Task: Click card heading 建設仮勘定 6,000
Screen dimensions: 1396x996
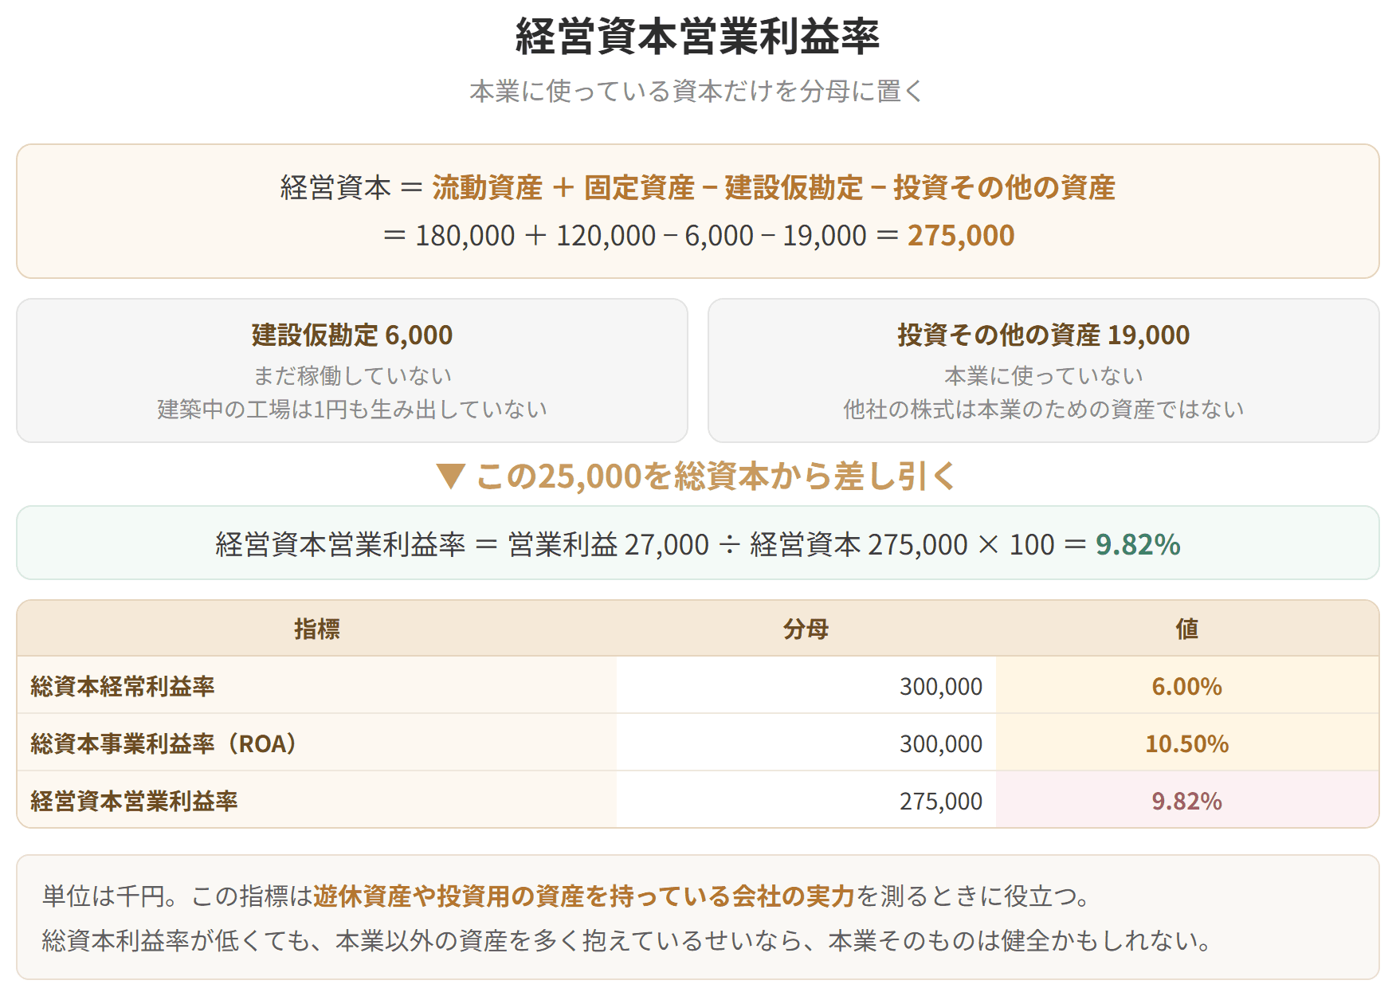Action: [x=352, y=335]
